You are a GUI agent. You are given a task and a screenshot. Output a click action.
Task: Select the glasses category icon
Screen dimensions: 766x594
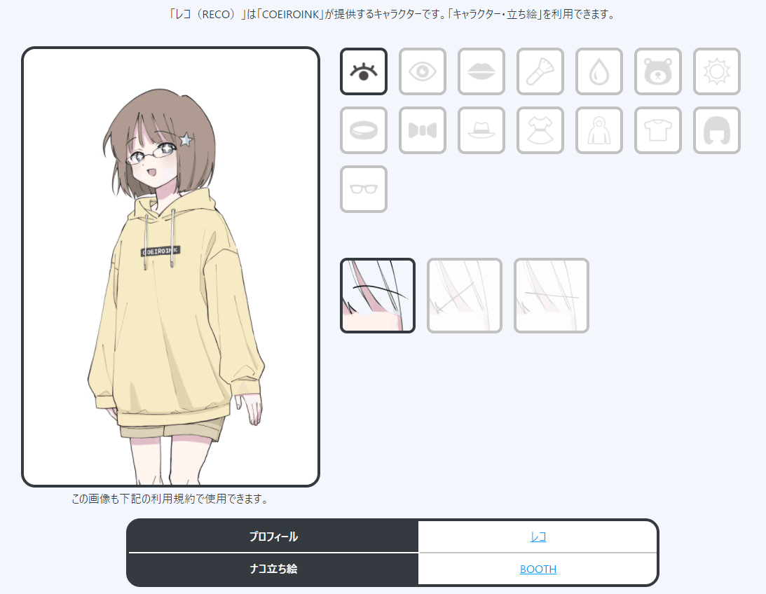tap(364, 189)
